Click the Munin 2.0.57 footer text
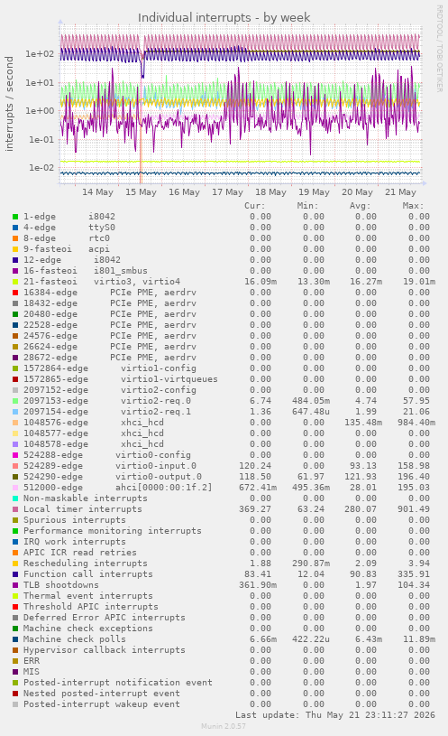The width and height of the screenshot is (448, 736). [x=224, y=726]
